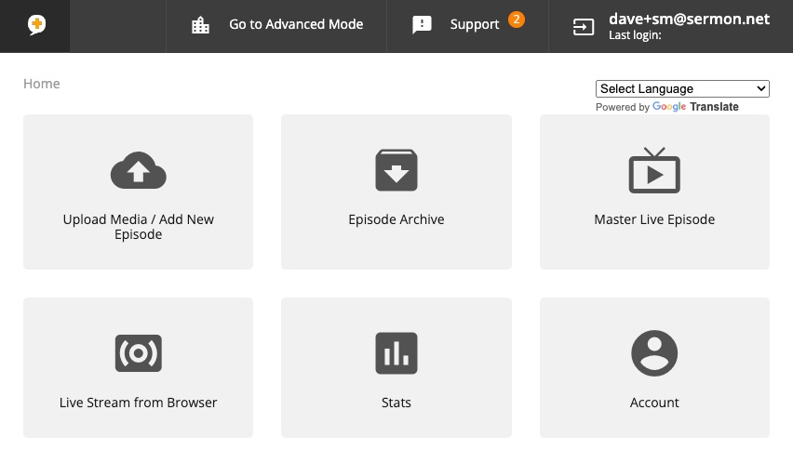Open the Stats label
Viewport: 793px width, 463px height.
coord(396,403)
